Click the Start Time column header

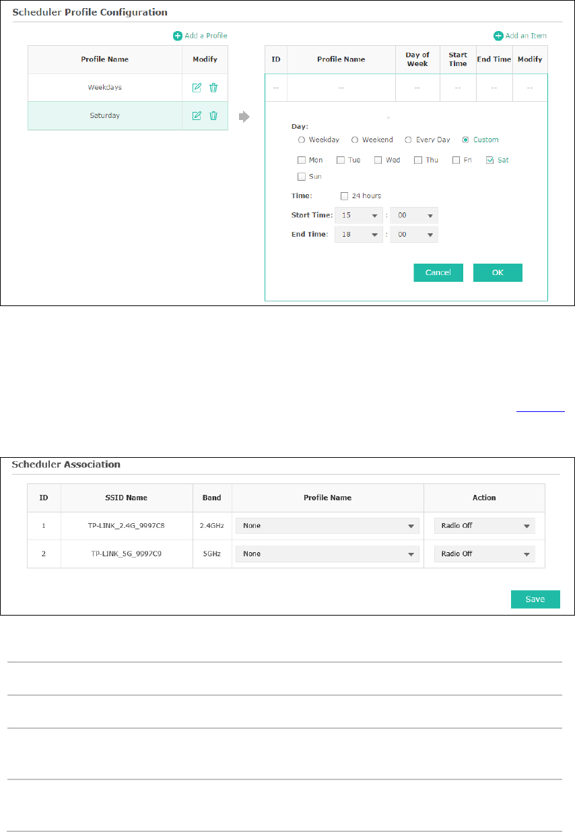pos(458,59)
